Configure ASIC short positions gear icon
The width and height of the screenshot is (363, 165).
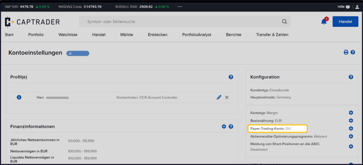351,147
